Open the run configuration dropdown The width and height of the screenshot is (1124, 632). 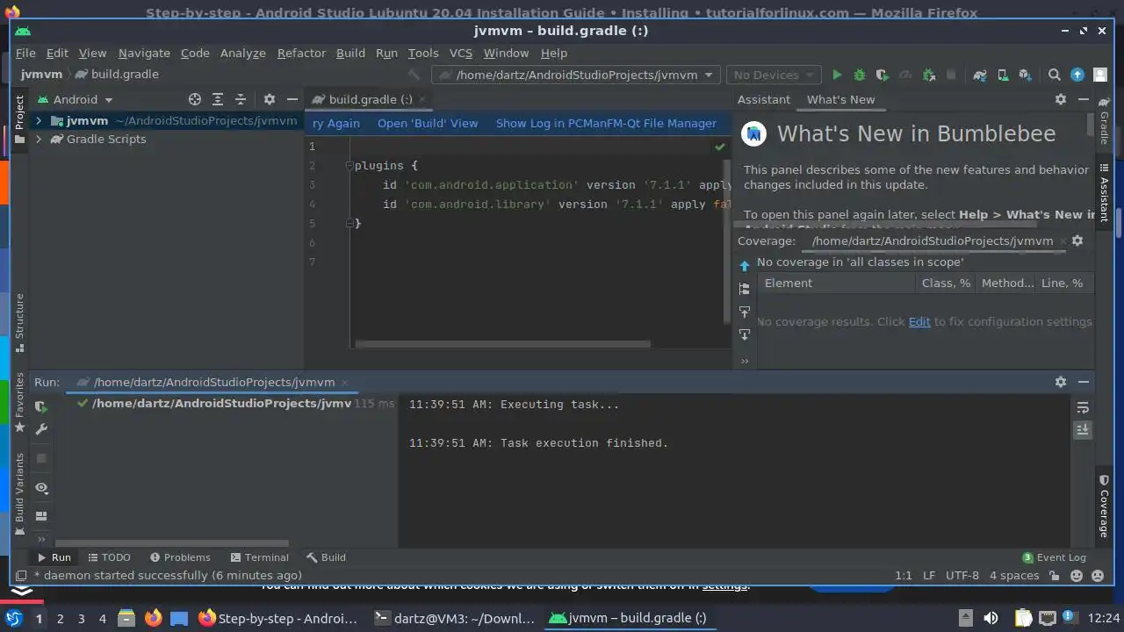(576, 75)
